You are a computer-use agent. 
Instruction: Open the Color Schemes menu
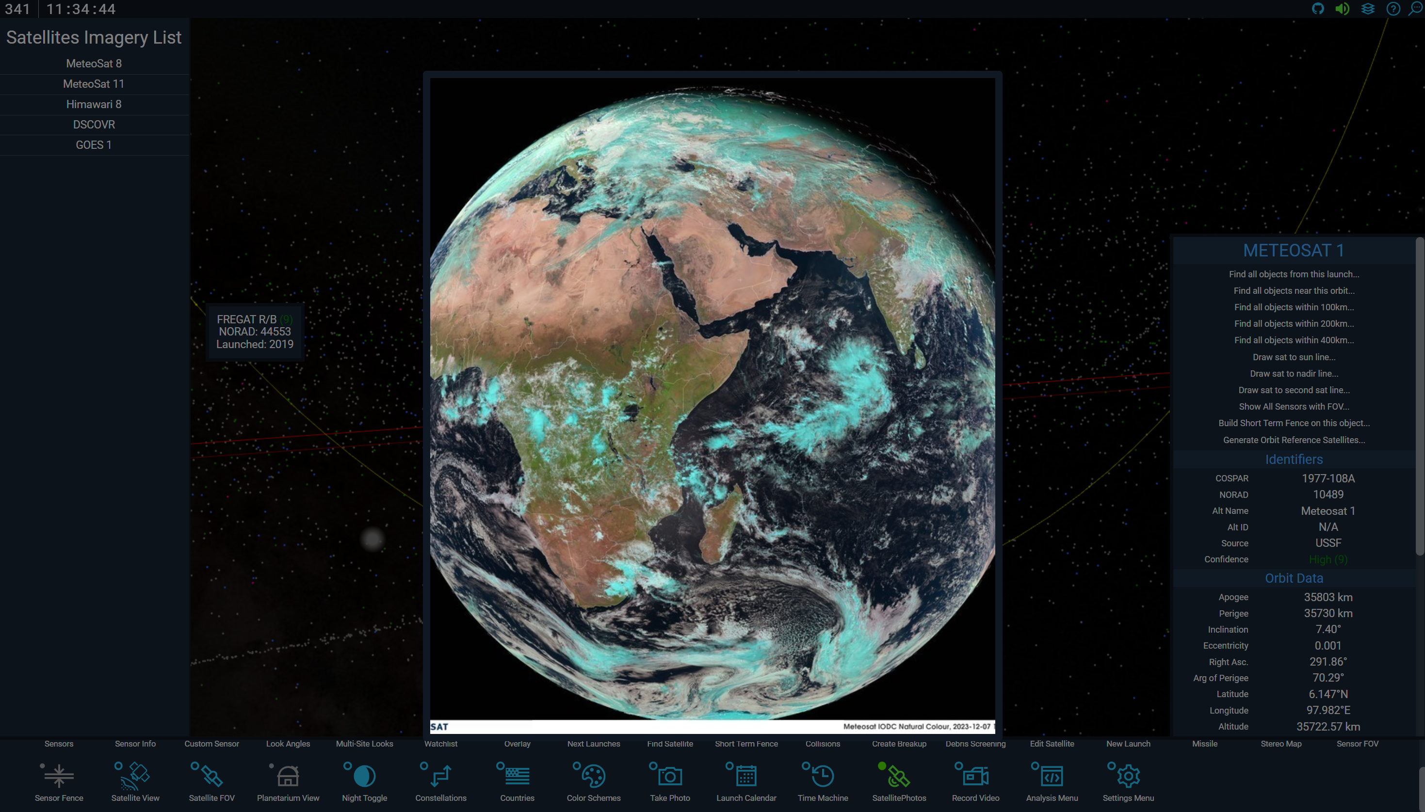click(594, 776)
